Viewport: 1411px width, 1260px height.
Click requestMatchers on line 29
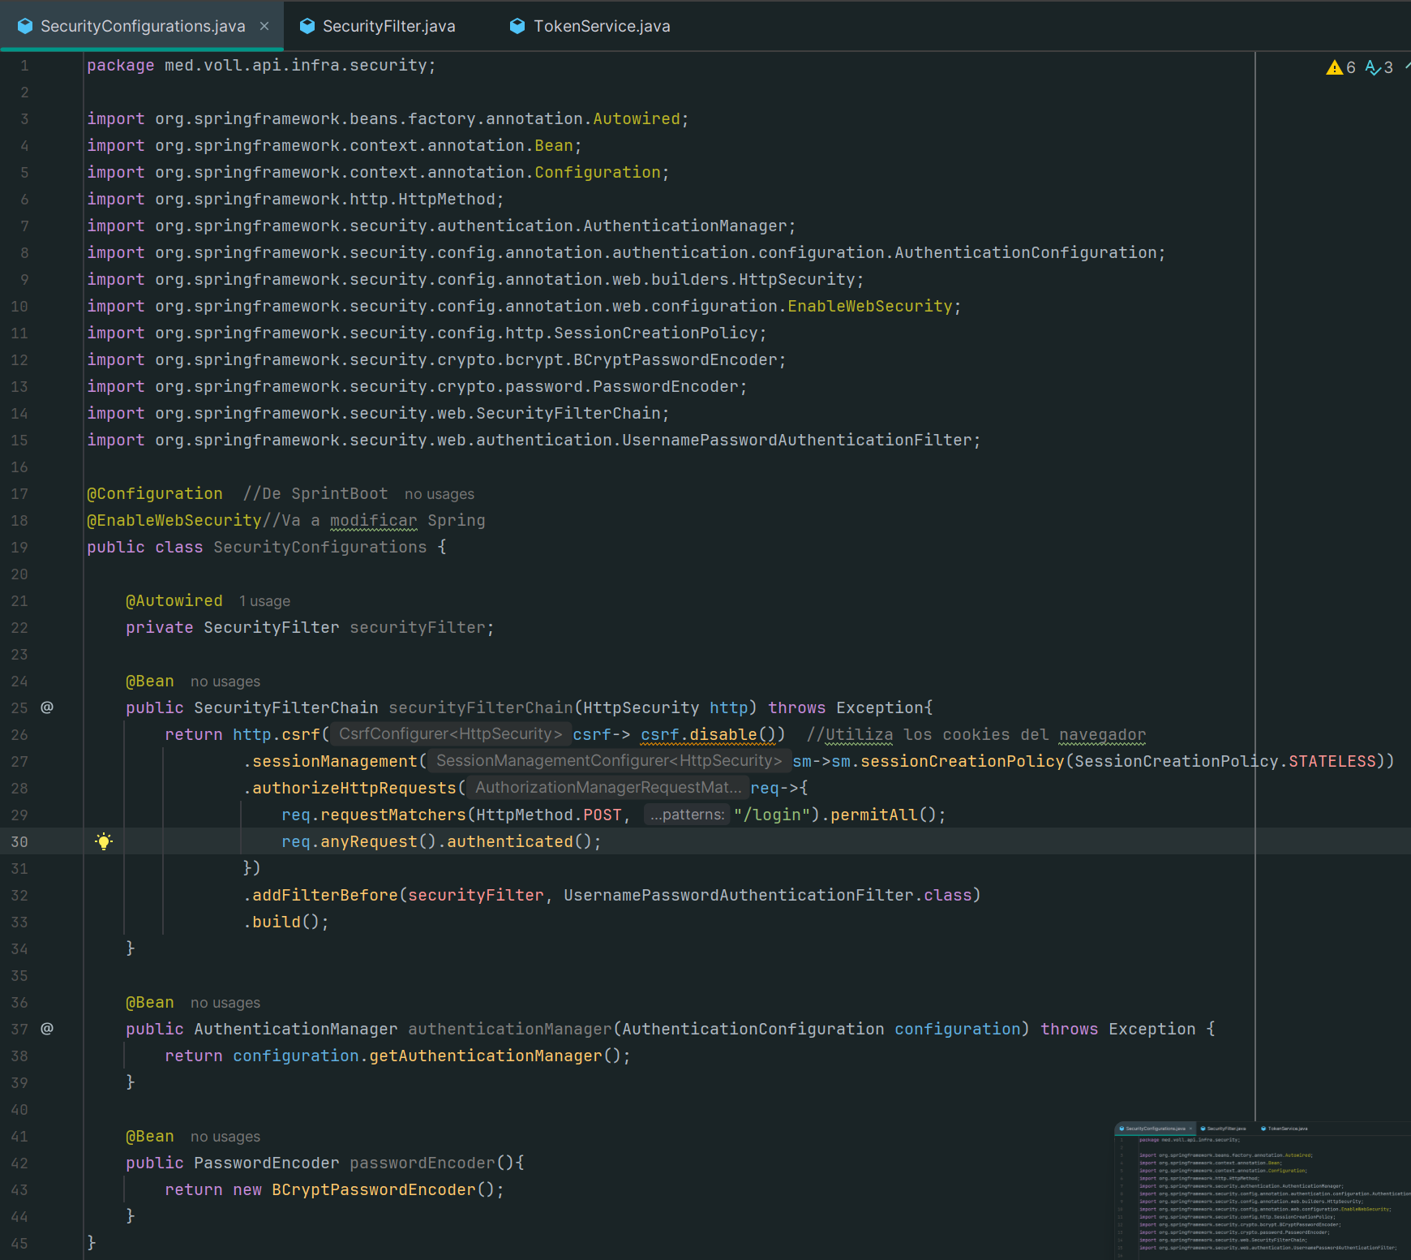pos(393,815)
